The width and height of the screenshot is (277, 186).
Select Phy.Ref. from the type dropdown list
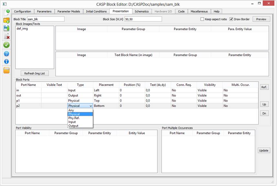pos(74,118)
